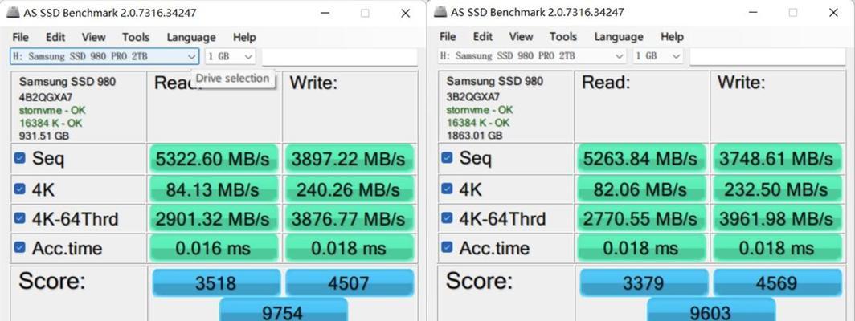Screen dimensions: 855x321
Task: Select total score 9754
Action: 283,310
